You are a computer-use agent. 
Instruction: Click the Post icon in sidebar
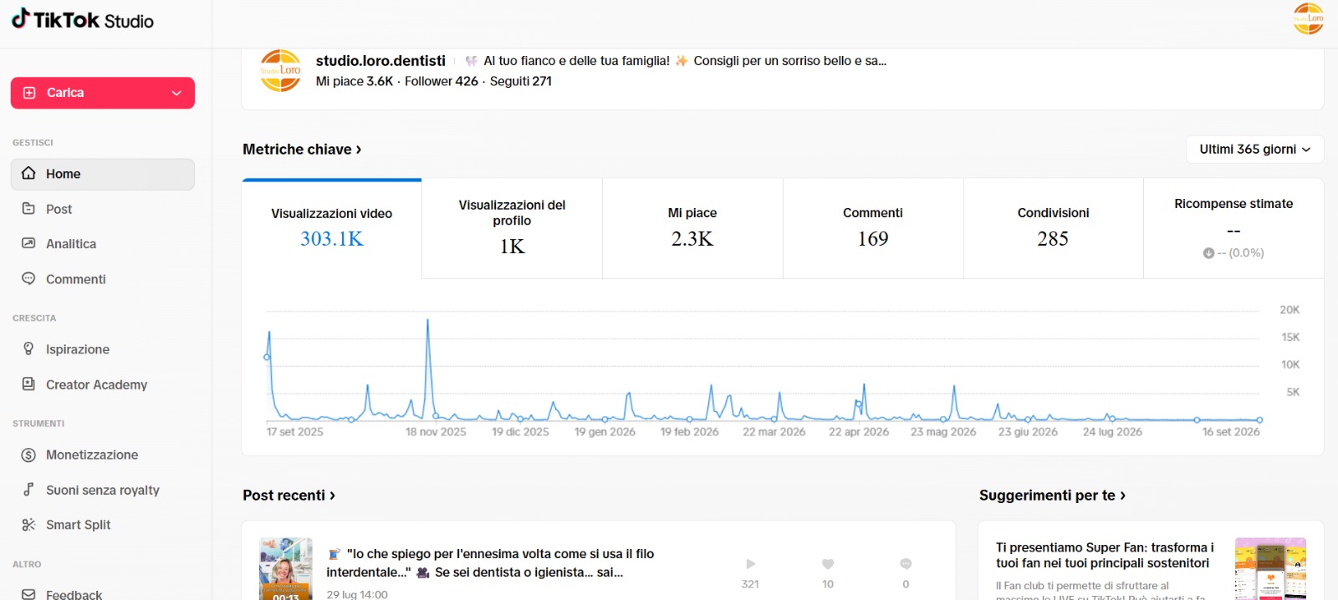[x=28, y=209]
